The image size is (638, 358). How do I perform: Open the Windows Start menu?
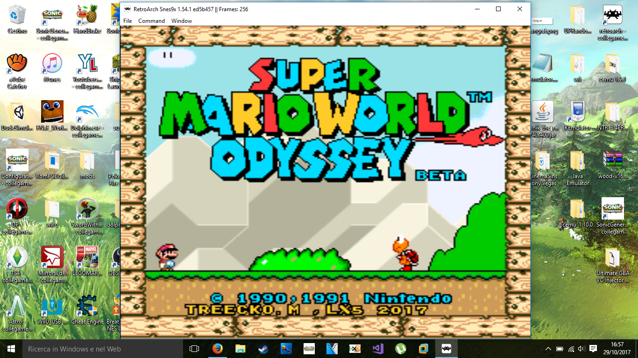[x=11, y=349]
